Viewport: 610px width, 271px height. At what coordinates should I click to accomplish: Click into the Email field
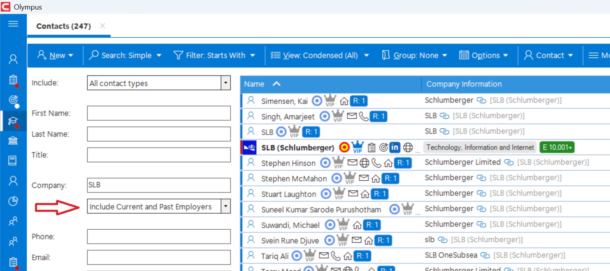tap(159, 257)
